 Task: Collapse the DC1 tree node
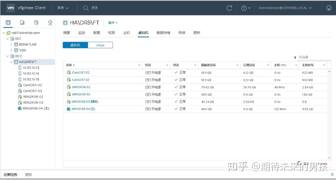(7, 39)
